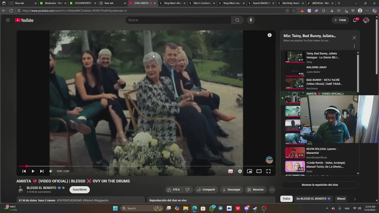379x213 pixels.
Task: Open player settings gear
Action: (x=240, y=171)
